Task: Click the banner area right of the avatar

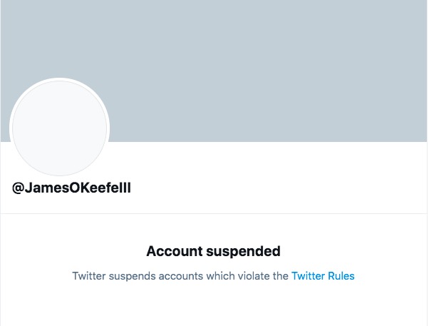Action: pyautogui.click(x=285, y=107)
